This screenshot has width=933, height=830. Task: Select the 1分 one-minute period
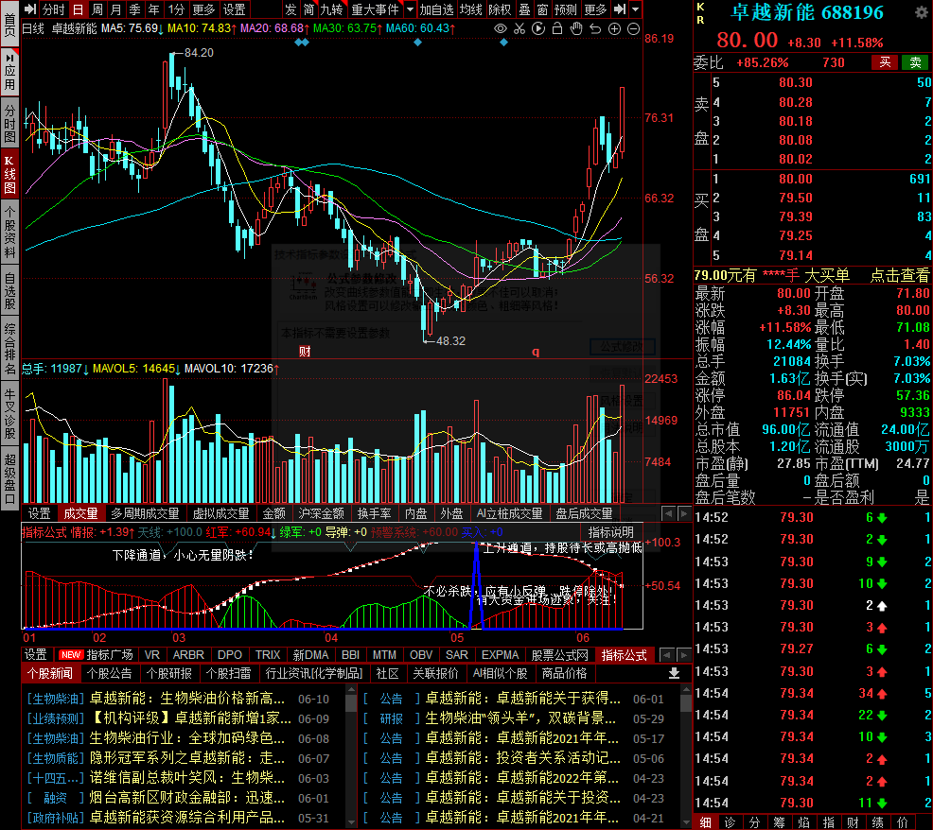[x=176, y=9]
